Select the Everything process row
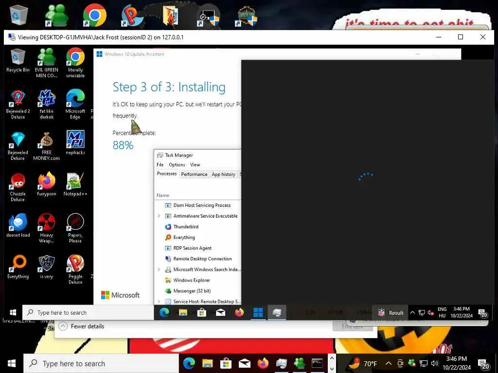 pos(198,237)
